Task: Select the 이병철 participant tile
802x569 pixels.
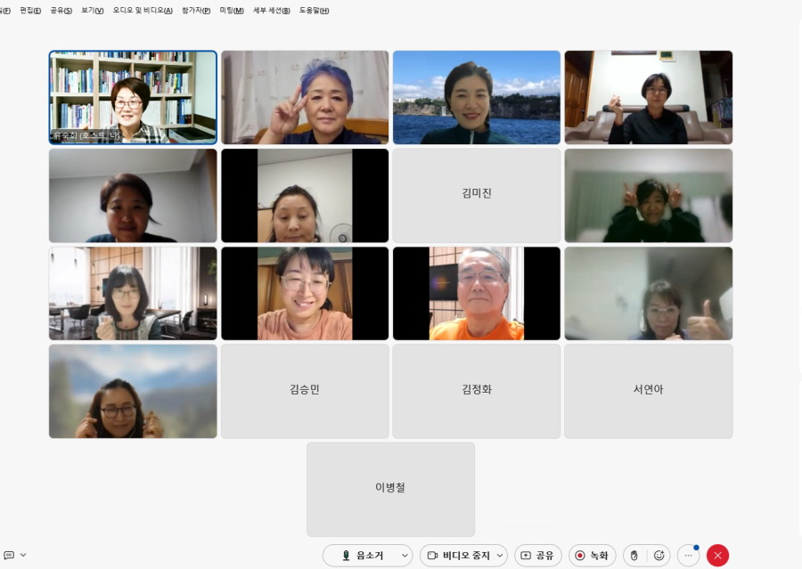Action: click(x=390, y=489)
